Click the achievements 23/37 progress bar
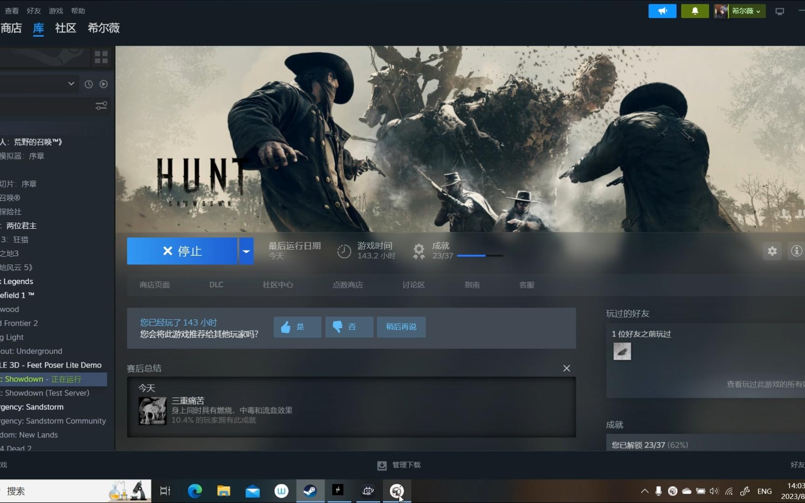This screenshot has width=805, height=503. point(480,256)
